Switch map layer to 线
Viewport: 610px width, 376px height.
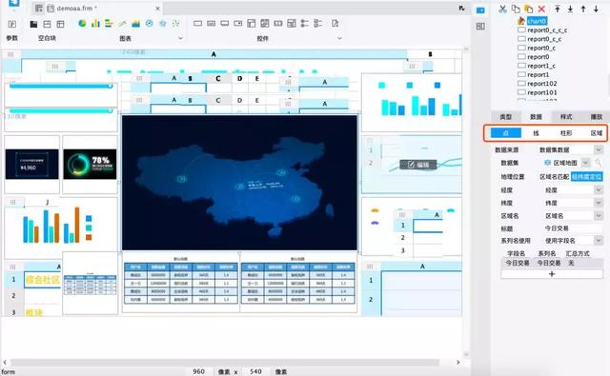coord(536,133)
